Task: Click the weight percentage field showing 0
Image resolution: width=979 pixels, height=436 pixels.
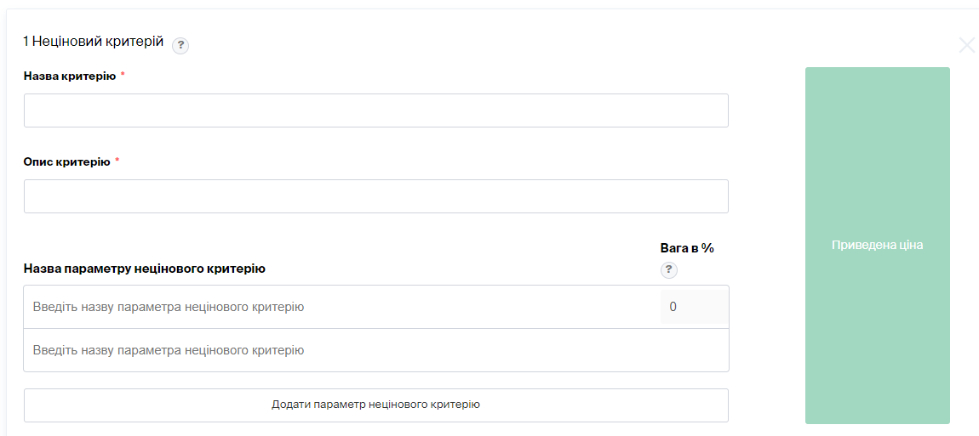Action: pyautogui.click(x=693, y=307)
